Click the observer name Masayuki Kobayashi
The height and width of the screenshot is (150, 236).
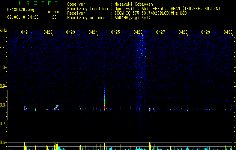(x=135, y=4)
